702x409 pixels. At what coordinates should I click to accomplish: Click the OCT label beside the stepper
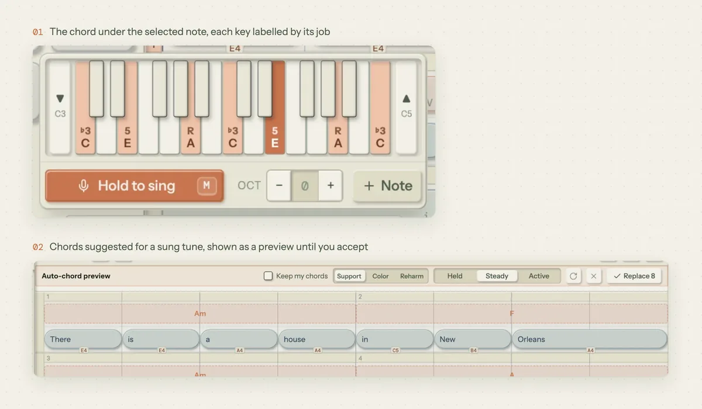point(249,186)
